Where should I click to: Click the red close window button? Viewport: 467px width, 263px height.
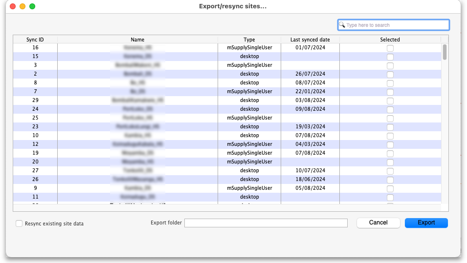pyautogui.click(x=13, y=6)
